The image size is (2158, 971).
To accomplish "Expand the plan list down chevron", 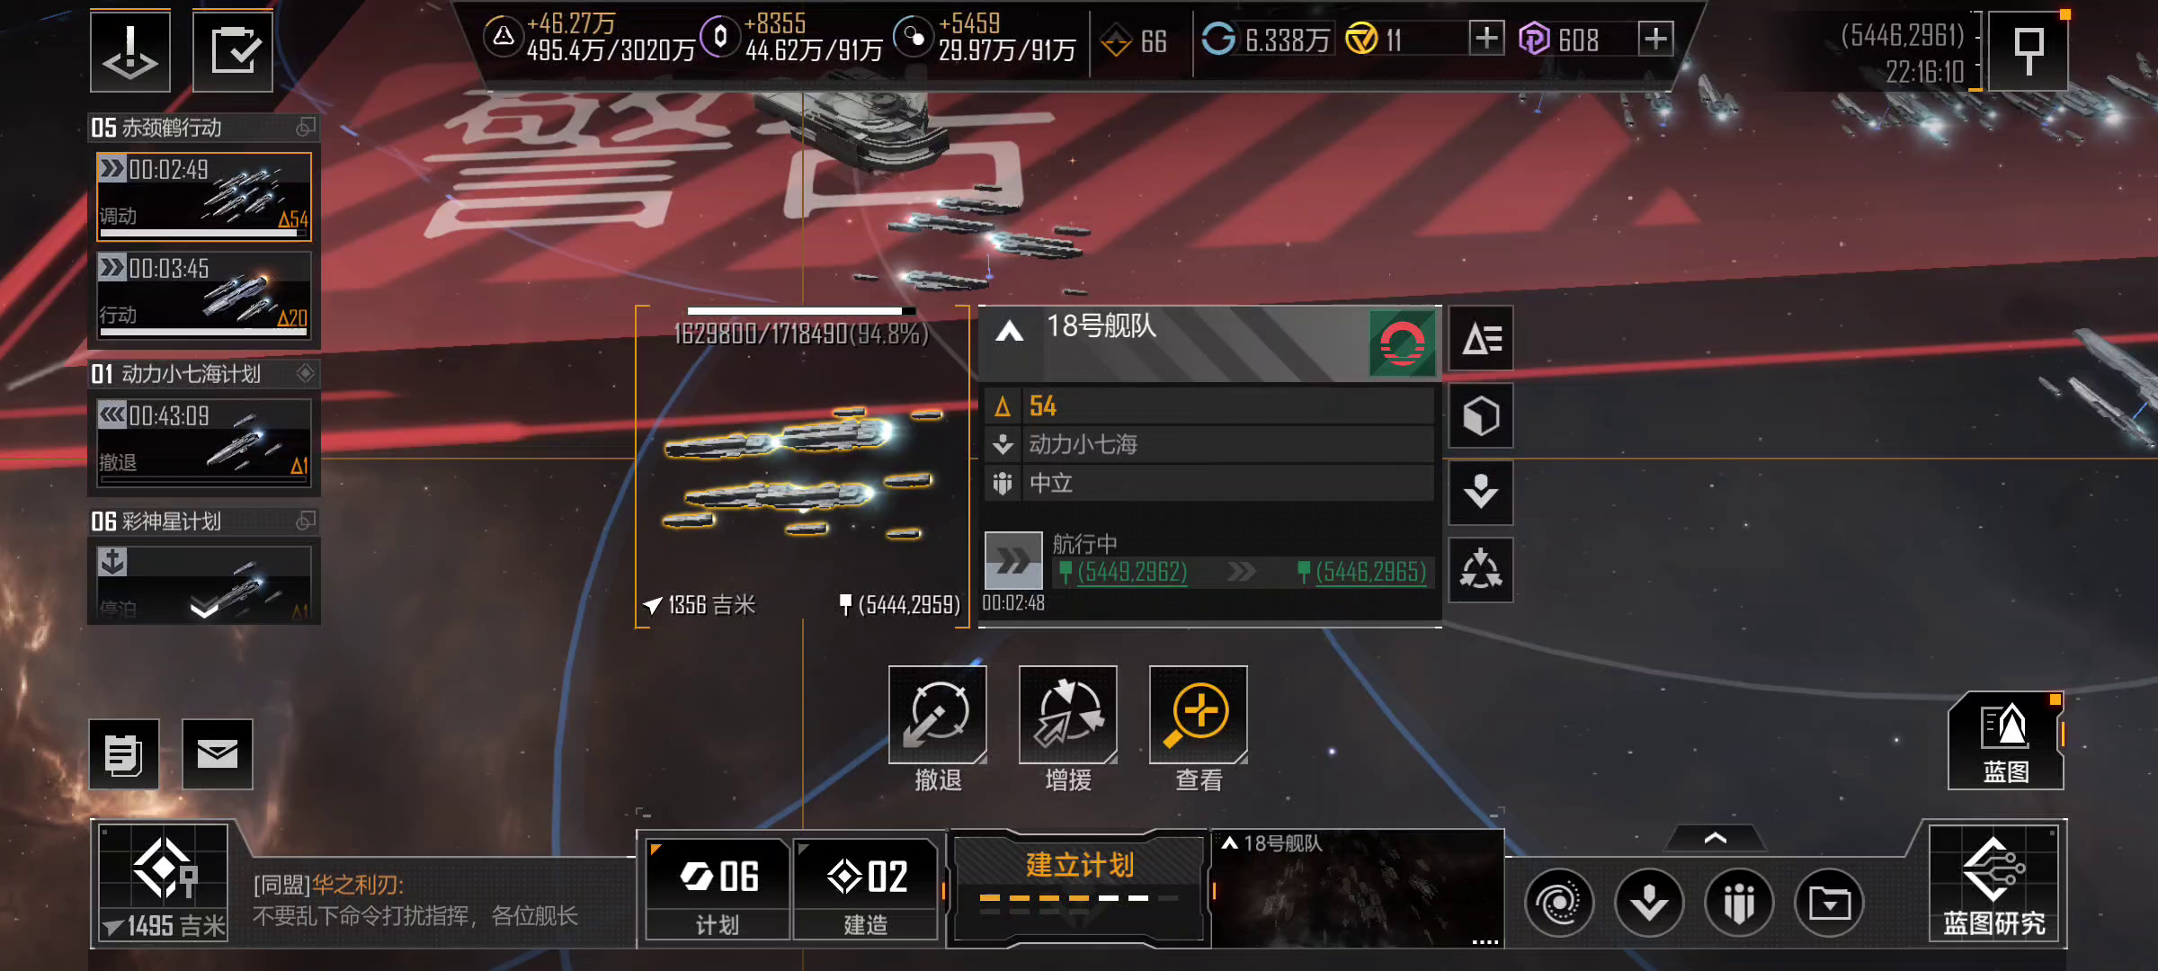I will point(204,610).
